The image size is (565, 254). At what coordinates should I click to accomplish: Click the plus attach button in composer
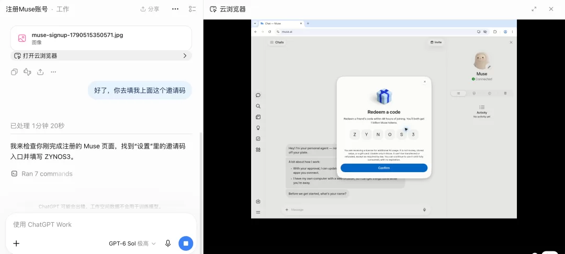pos(16,244)
